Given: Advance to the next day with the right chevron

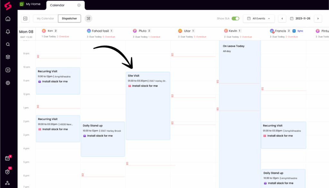Looking at the screenshot, I should tap(318, 18).
